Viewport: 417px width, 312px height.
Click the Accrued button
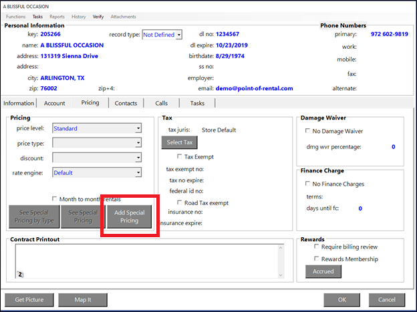click(x=323, y=271)
